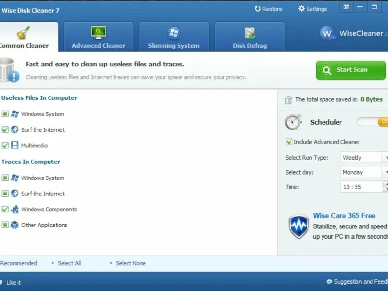Click the Recommended selection link
This screenshot has width=388, height=291.
(x=18, y=263)
